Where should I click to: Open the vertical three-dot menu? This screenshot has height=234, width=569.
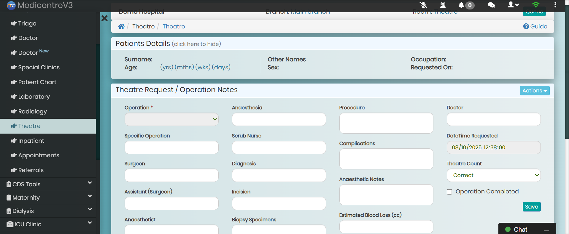coord(555,5)
